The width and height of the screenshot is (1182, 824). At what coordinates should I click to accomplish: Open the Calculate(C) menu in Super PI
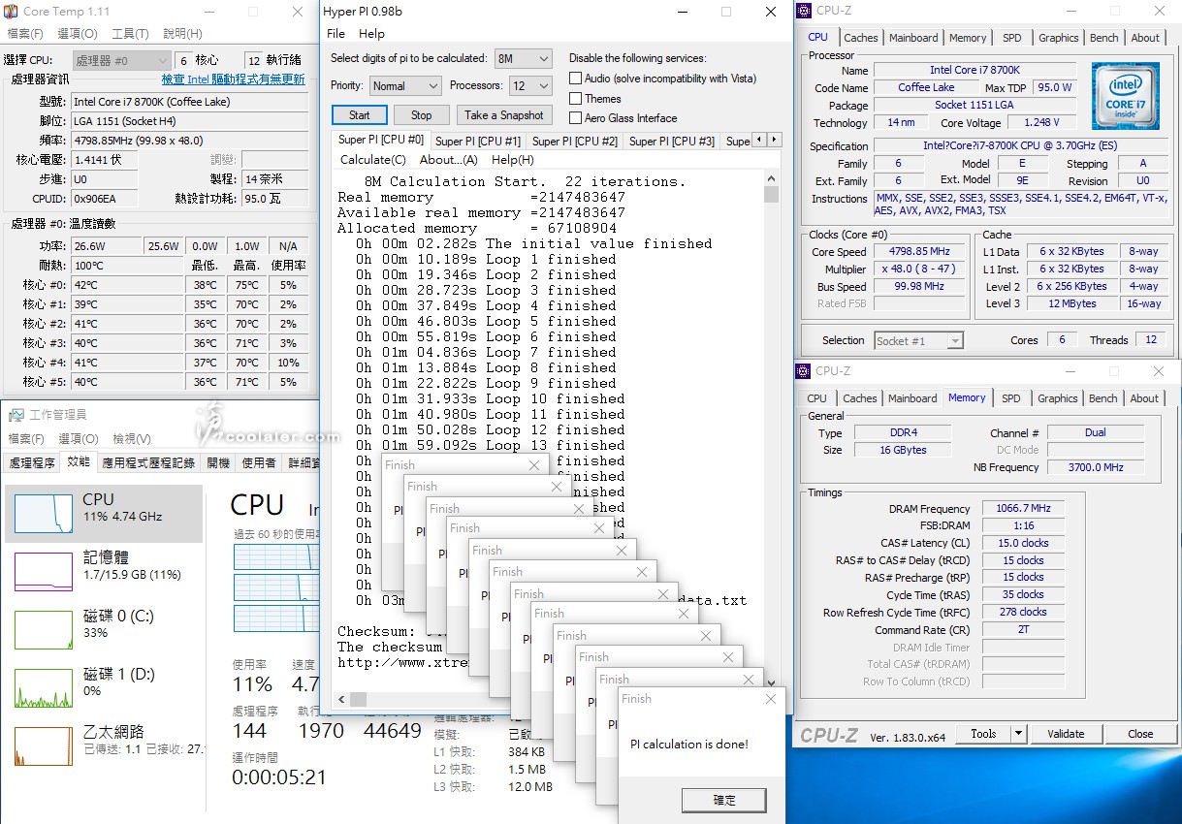[x=372, y=160]
